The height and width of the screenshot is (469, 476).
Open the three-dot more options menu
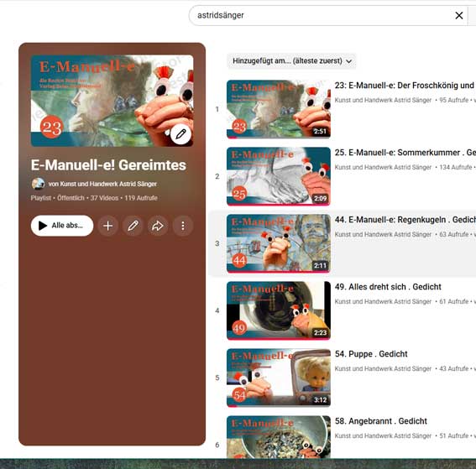coord(183,226)
